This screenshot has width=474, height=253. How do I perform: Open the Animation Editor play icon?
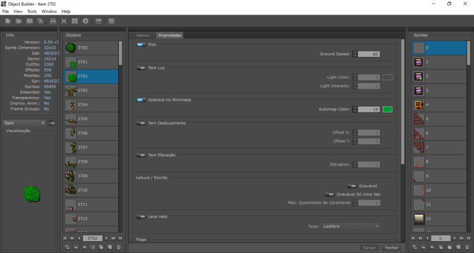coord(85,21)
